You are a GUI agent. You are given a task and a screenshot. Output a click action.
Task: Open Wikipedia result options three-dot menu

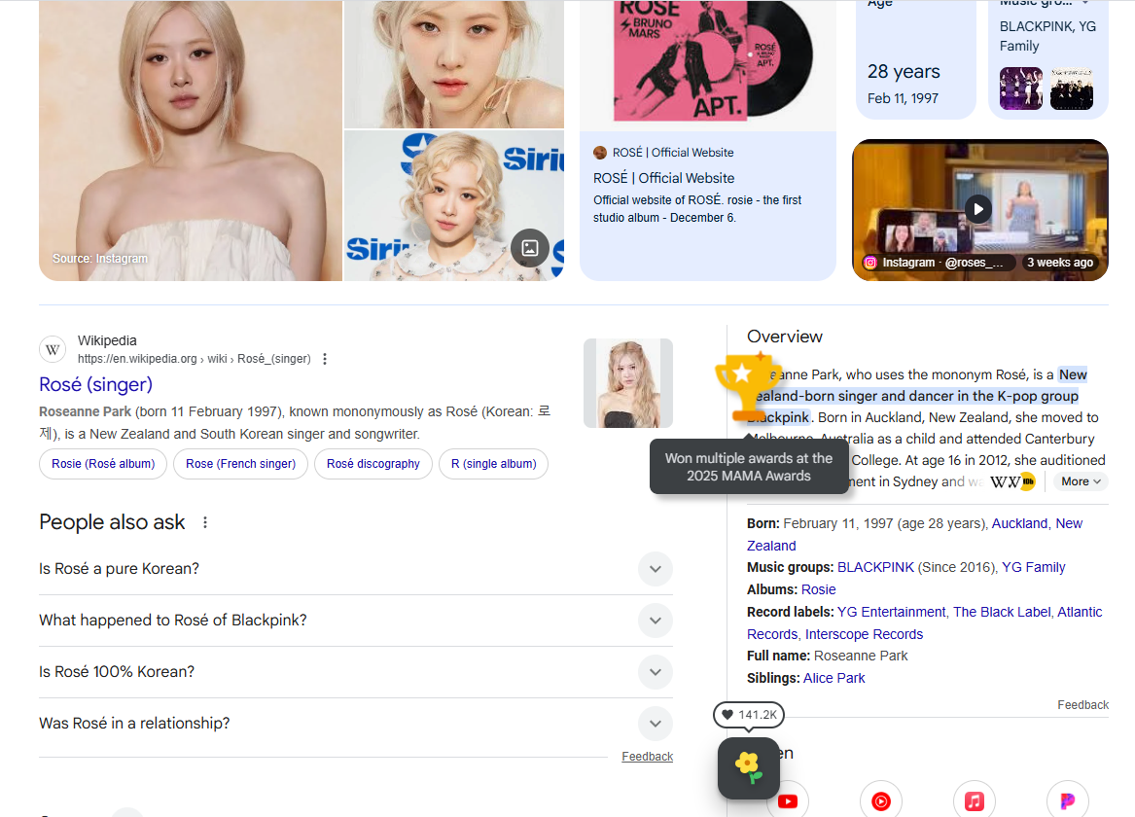tap(325, 359)
